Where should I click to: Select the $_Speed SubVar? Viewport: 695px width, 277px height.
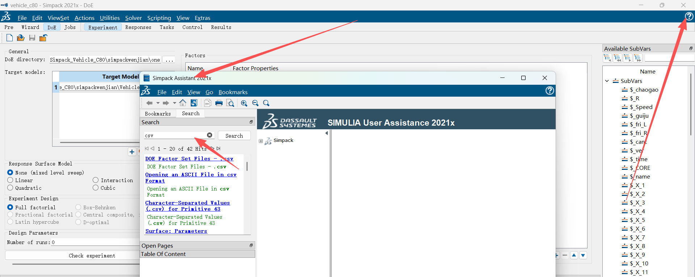click(x=641, y=107)
